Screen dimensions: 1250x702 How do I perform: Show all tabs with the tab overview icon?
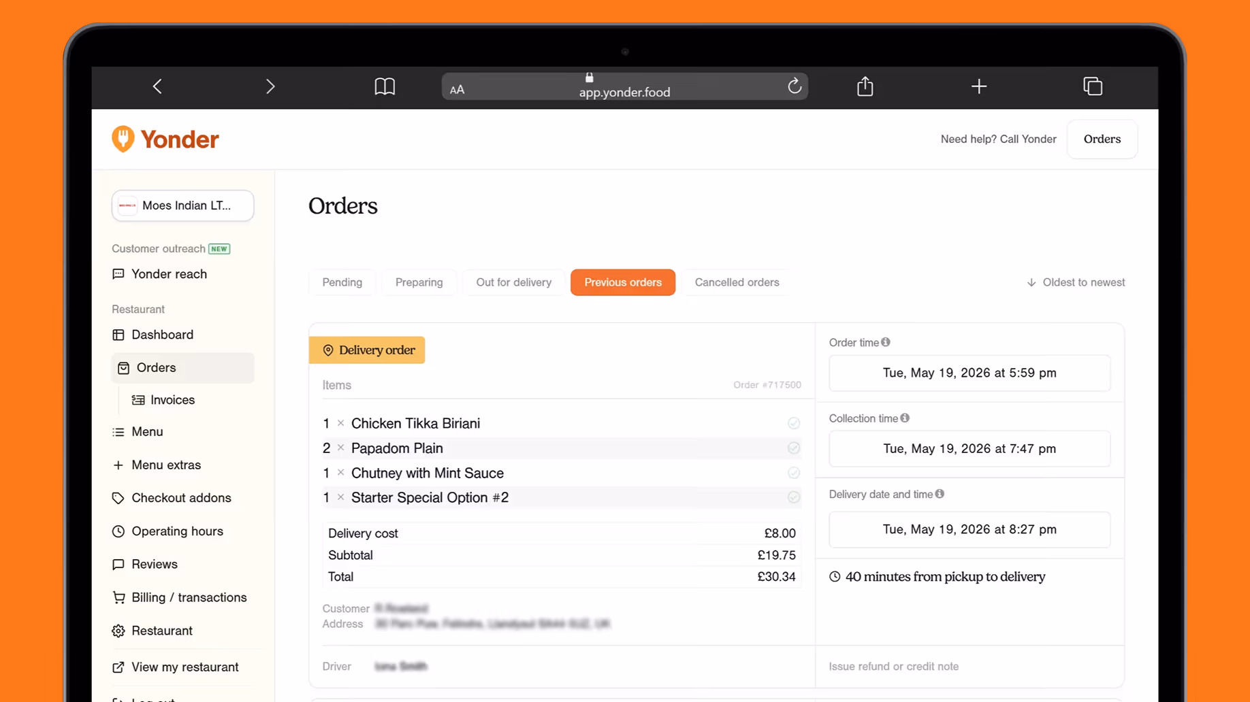coord(1093,86)
